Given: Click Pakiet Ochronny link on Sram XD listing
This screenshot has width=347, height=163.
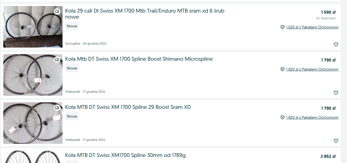Looking at the screenshot, I should tap(312, 117).
